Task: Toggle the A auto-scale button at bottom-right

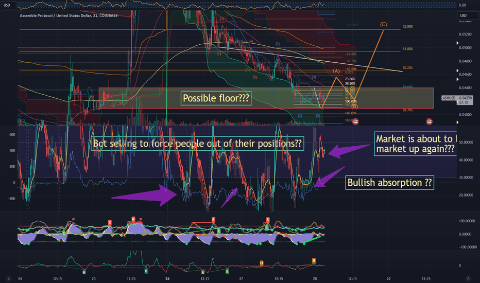Action: point(468,278)
